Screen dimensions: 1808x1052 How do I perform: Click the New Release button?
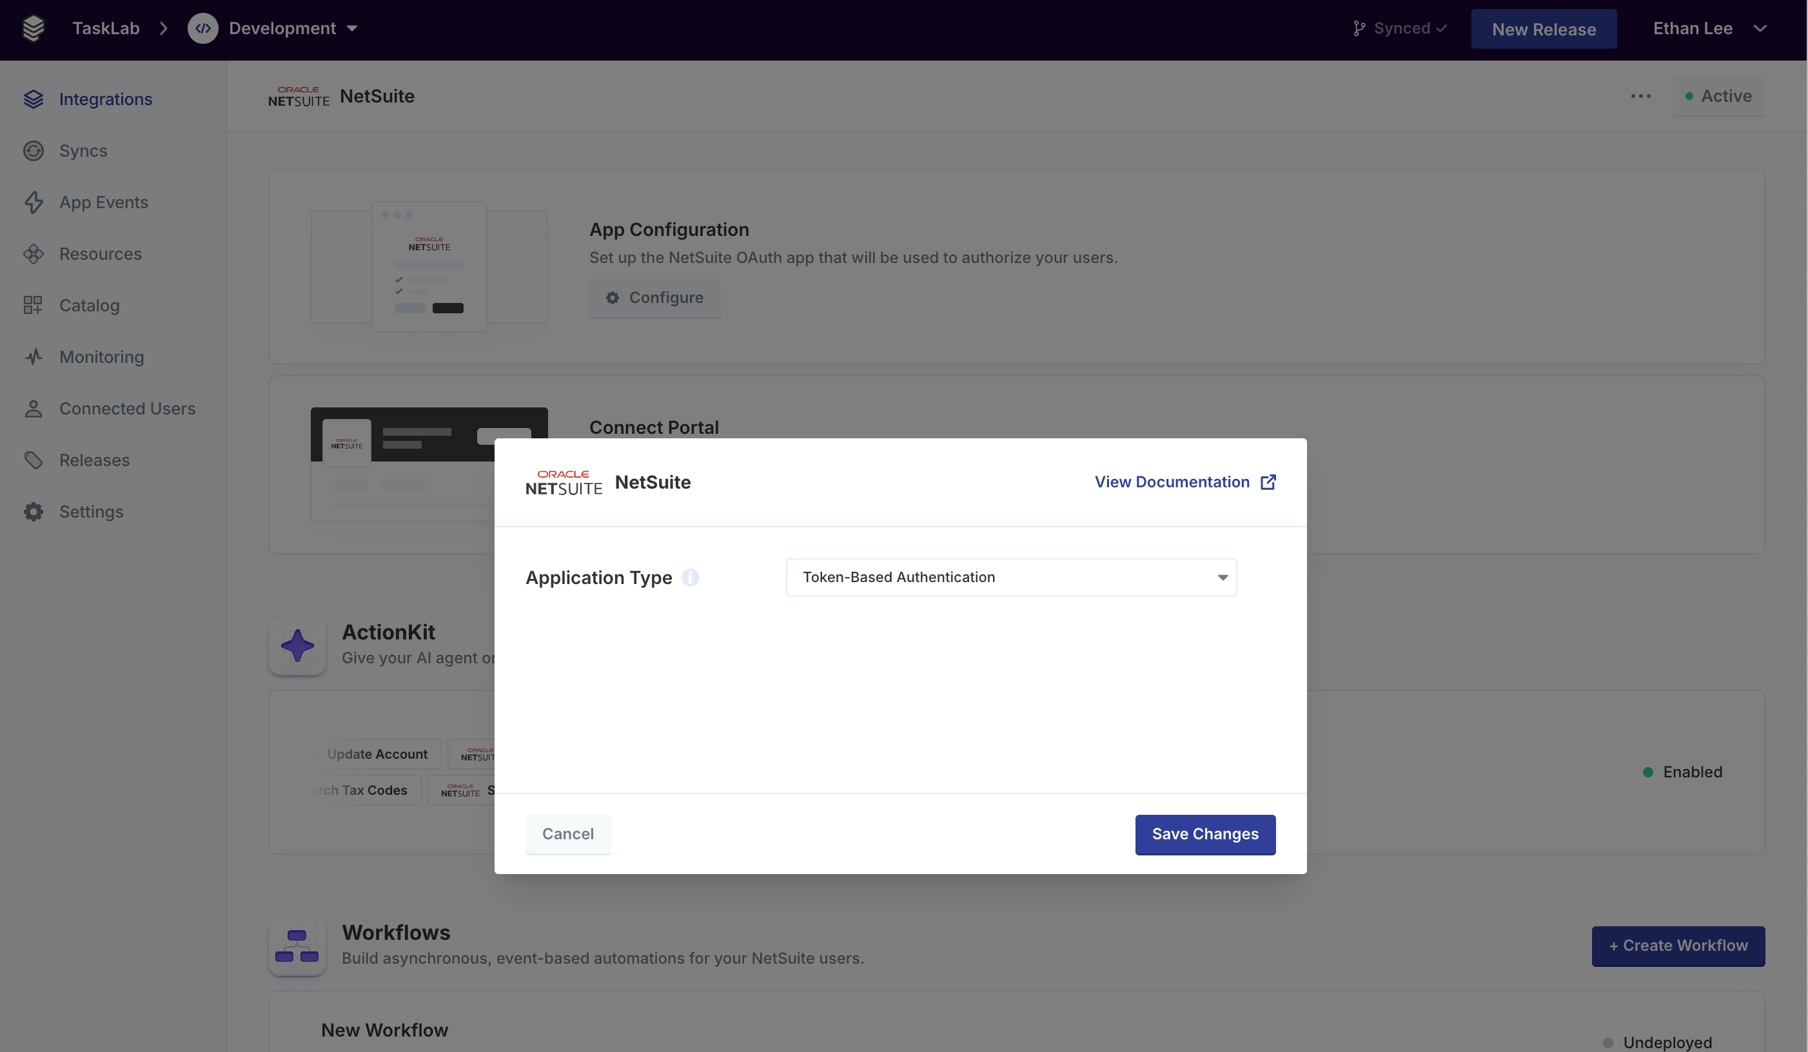pos(1543,28)
